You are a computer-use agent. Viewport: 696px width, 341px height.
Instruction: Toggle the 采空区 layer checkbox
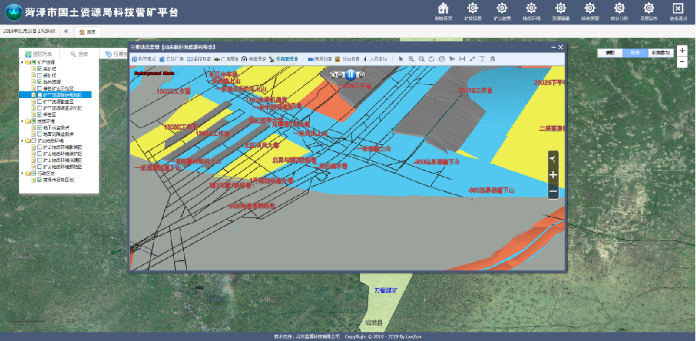point(40,114)
